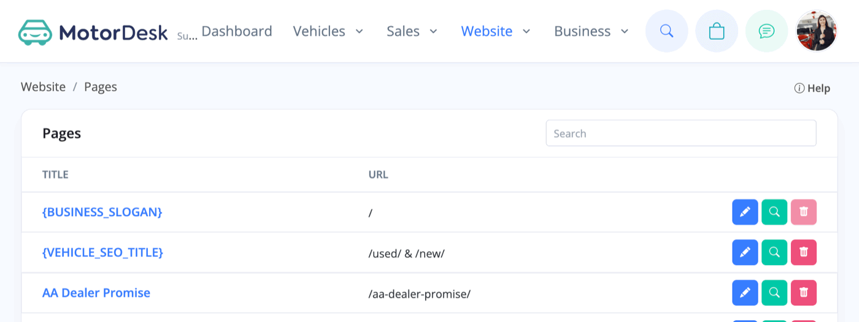This screenshot has height=322, width=859.
Task: Open the user profile avatar
Action: pyautogui.click(x=817, y=31)
